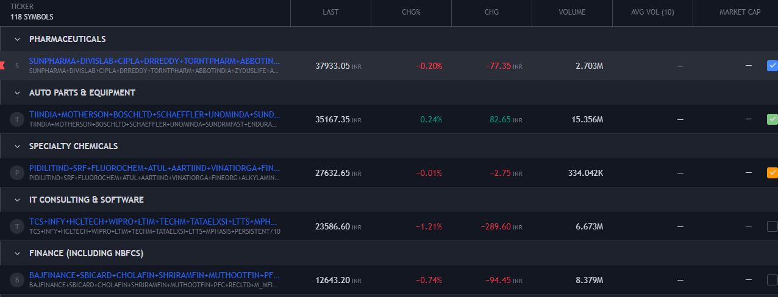Check the empty checkbox on BAJFINANCE row

772,280
